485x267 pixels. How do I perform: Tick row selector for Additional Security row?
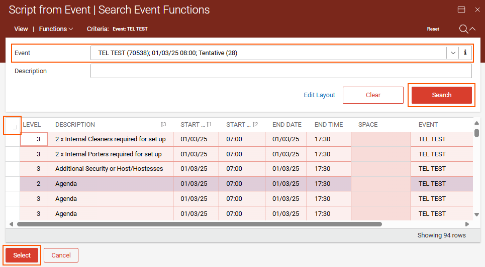(x=13, y=169)
